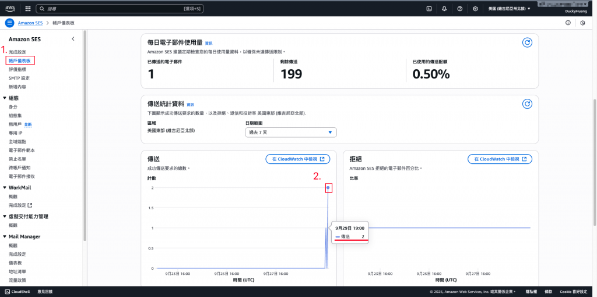597x297 pixels.
Task: Open 帳戶儀表板 in the sidebar
Action: pyautogui.click(x=20, y=60)
